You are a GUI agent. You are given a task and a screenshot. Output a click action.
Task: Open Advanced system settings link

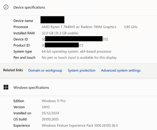coord(121,70)
